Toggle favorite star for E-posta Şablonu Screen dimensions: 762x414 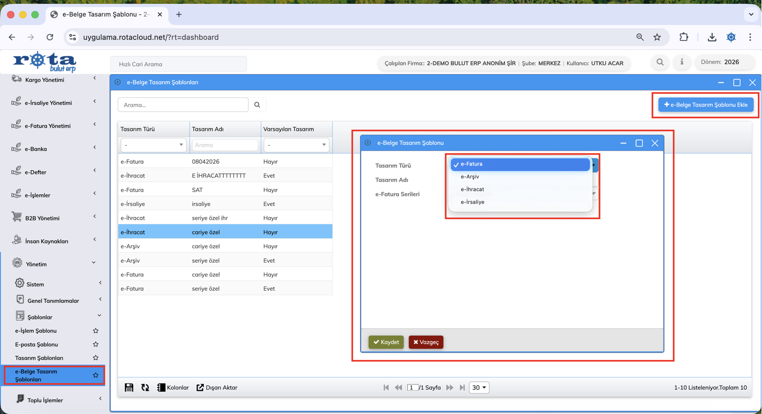point(96,345)
